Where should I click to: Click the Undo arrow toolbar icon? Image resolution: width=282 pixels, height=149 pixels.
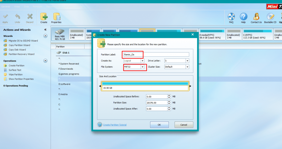point(17,16)
